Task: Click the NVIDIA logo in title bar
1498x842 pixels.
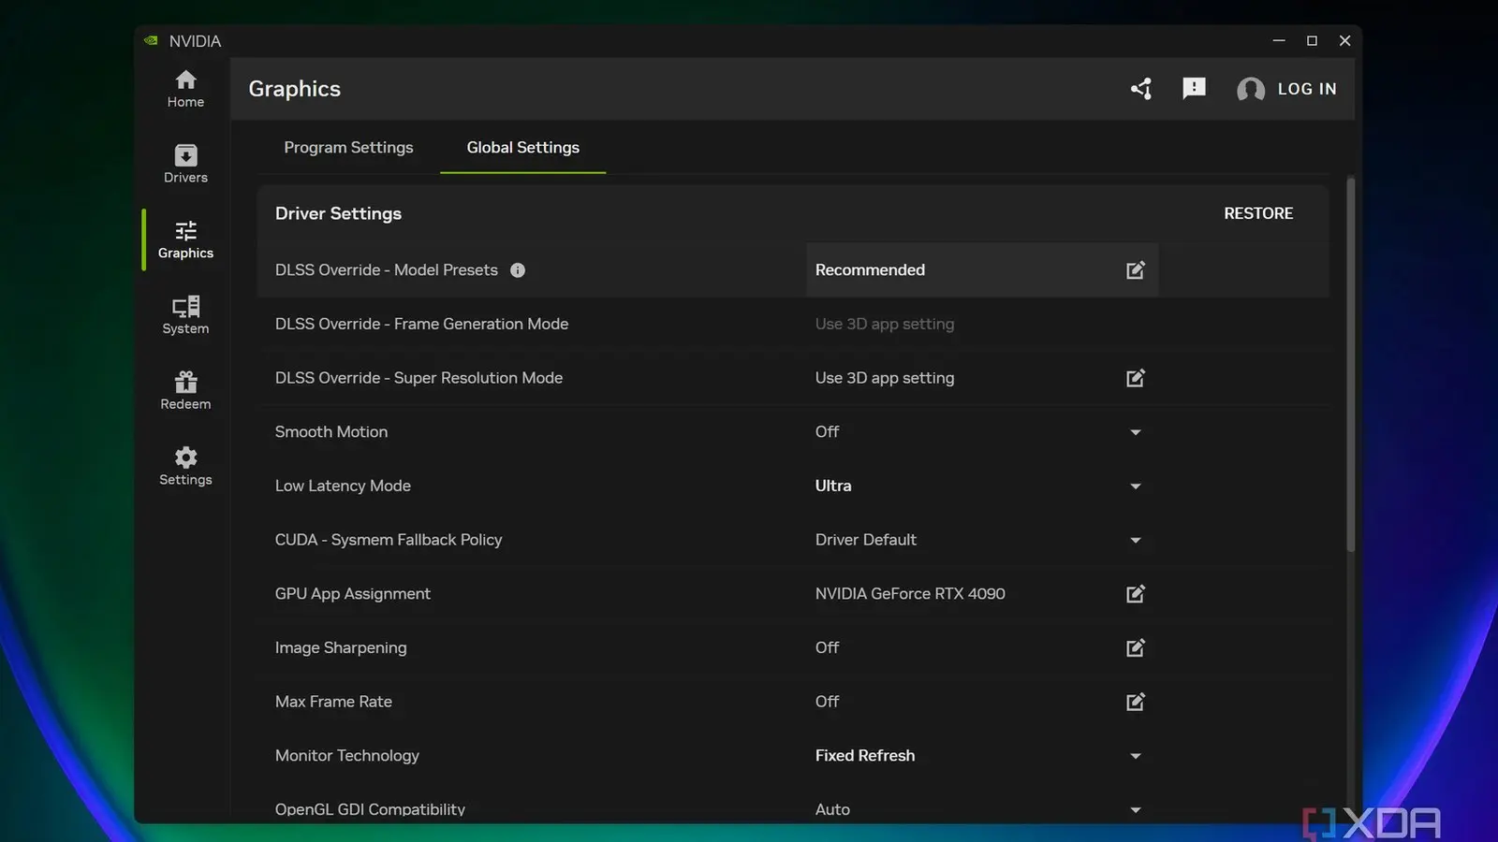Action: (x=151, y=41)
